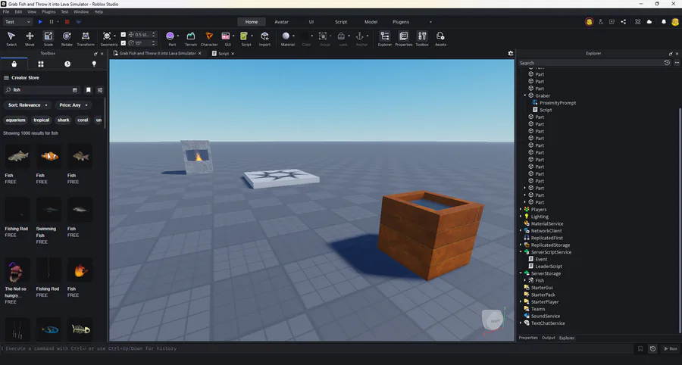The height and width of the screenshot is (365, 682).
Task: Choose the Rotate tool
Action: pos(67,38)
